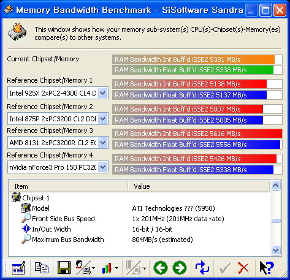Screen dimensions: 290x280
Task: Click the gray checkmark OK icon
Action: tap(225, 268)
